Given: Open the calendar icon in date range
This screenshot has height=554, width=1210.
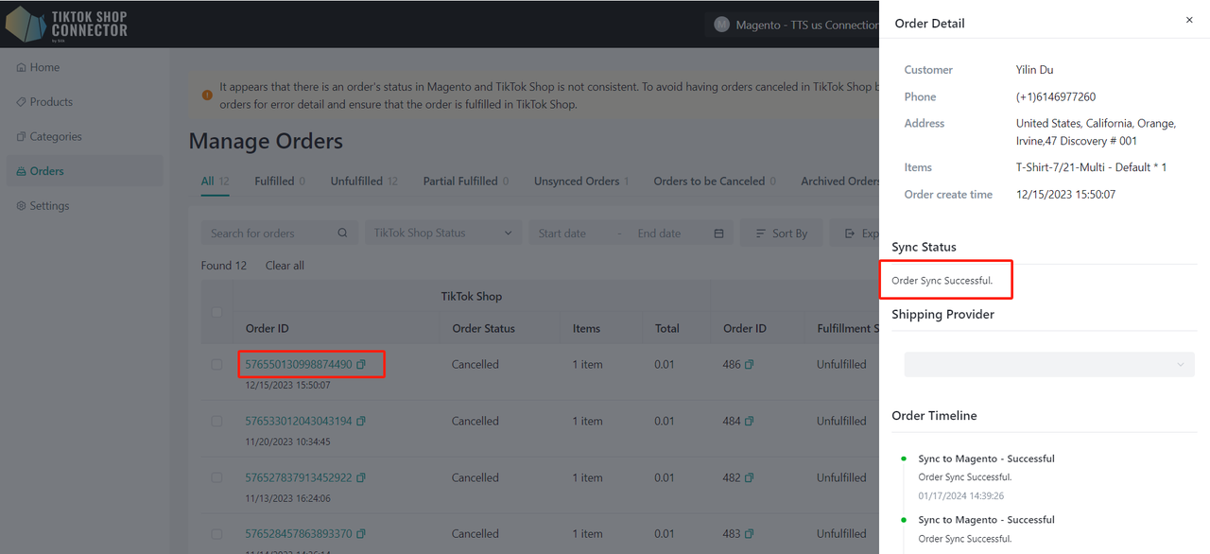Looking at the screenshot, I should pos(718,234).
